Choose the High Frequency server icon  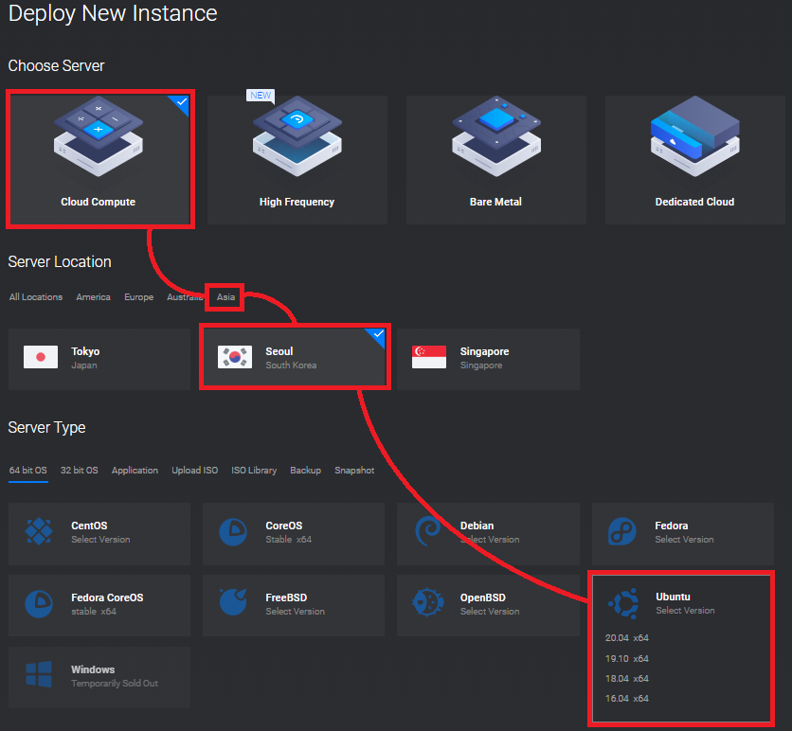297,136
